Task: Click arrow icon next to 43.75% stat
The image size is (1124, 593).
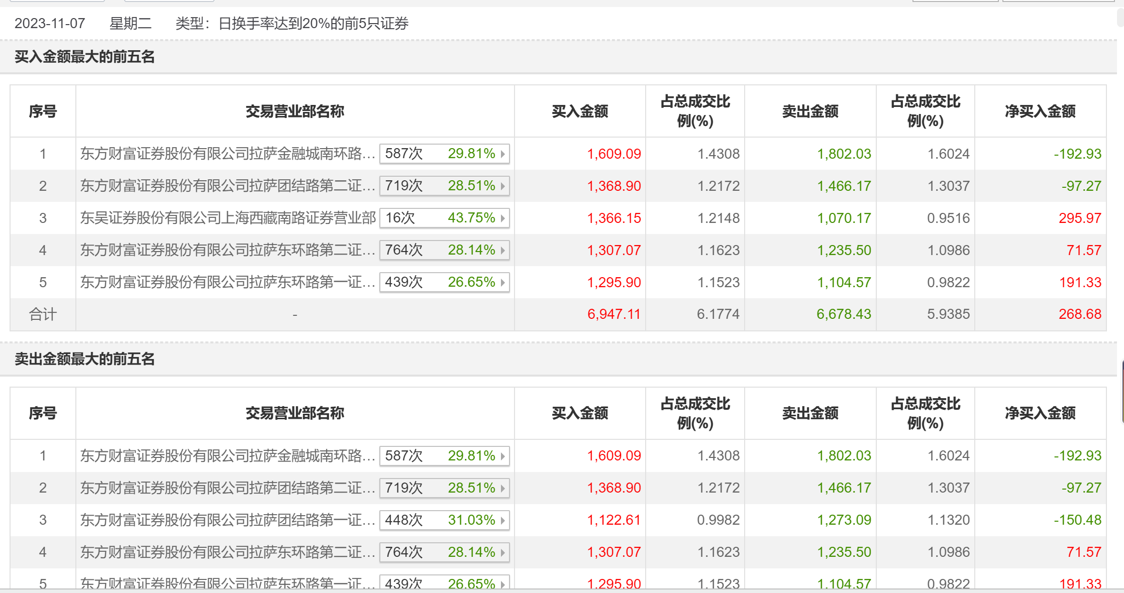Action: point(502,218)
